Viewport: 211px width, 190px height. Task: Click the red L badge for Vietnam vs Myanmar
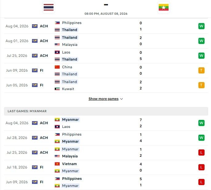point(201,167)
